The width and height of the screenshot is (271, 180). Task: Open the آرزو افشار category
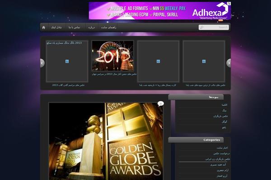click(x=222, y=176)
